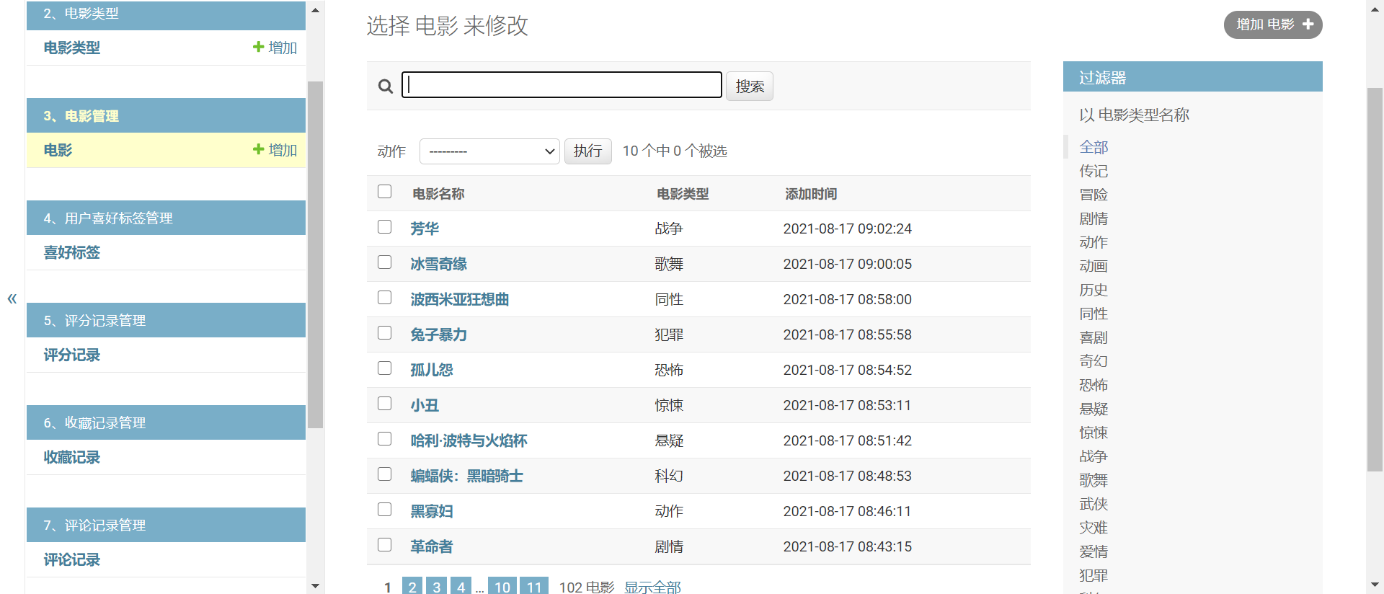The height and width of the screenshot is (594, 1384).
Task: Filter by 爱情 type
Action: pos(1094,551)
